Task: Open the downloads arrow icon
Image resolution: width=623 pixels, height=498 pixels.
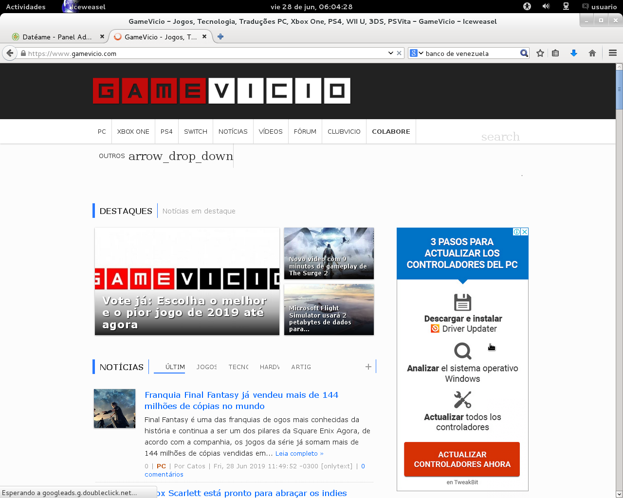Action: coord(574,53)
